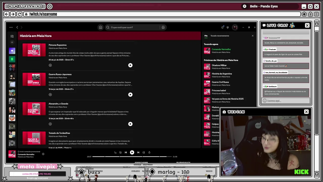Close the Live Chat panel
This screenshot has height=182, width=323.
tap(307, 25)
